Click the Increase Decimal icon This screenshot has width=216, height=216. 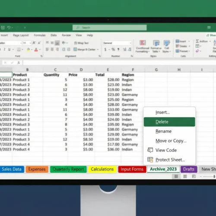(x=124, y=50)
